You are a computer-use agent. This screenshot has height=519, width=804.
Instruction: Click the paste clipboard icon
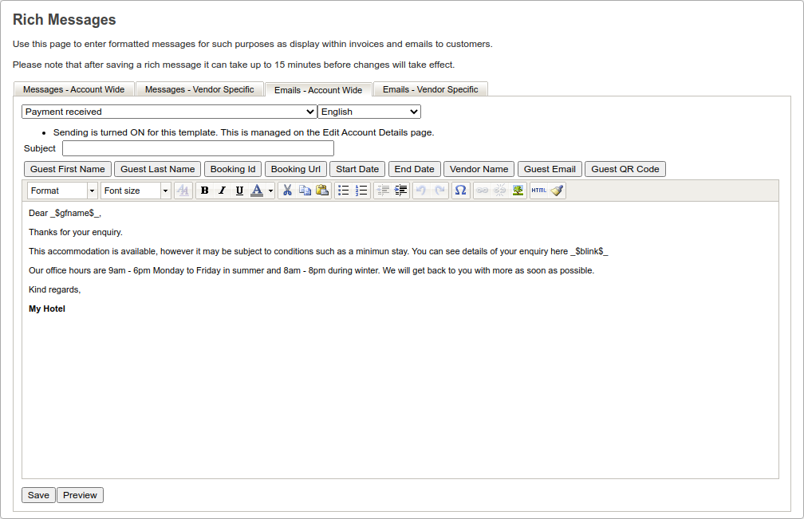coord(322,191)
